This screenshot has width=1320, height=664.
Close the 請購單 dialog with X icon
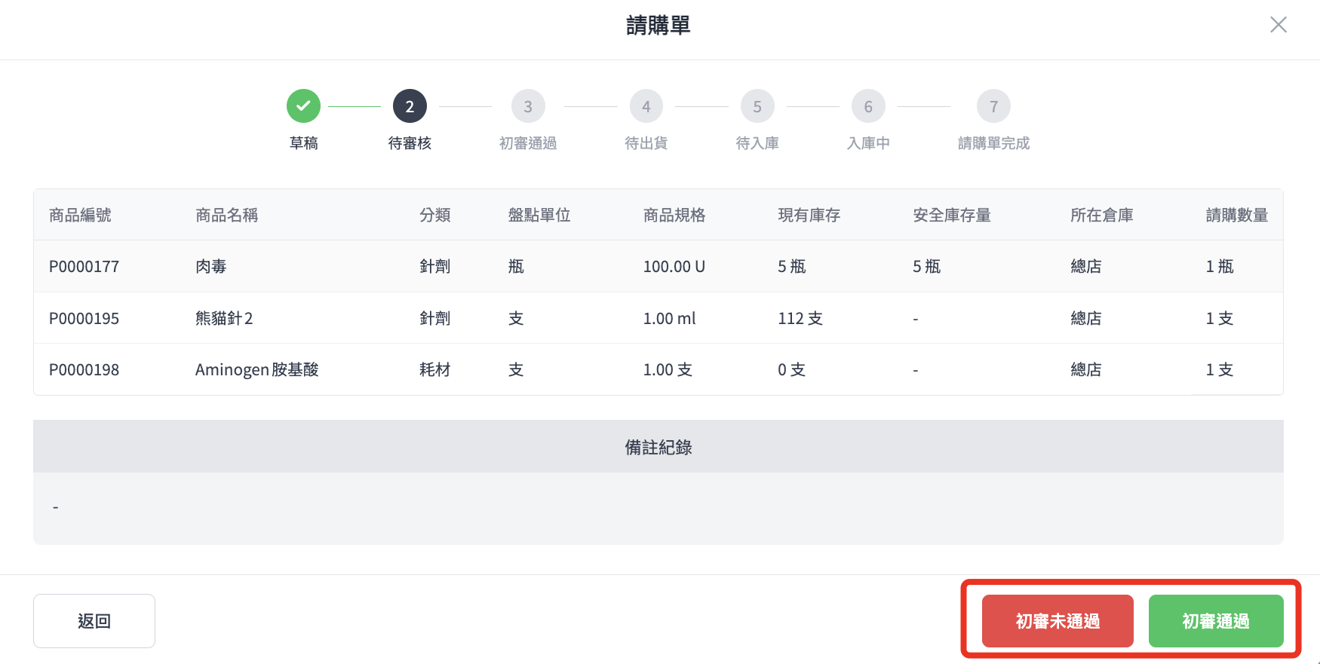point(1278,25)
